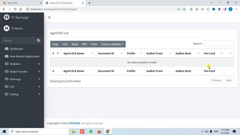Screen dimensions: 240x135
Task: Expand the Recharge submenu arrow
Action: pyautogui.click(x=39, y=79)
